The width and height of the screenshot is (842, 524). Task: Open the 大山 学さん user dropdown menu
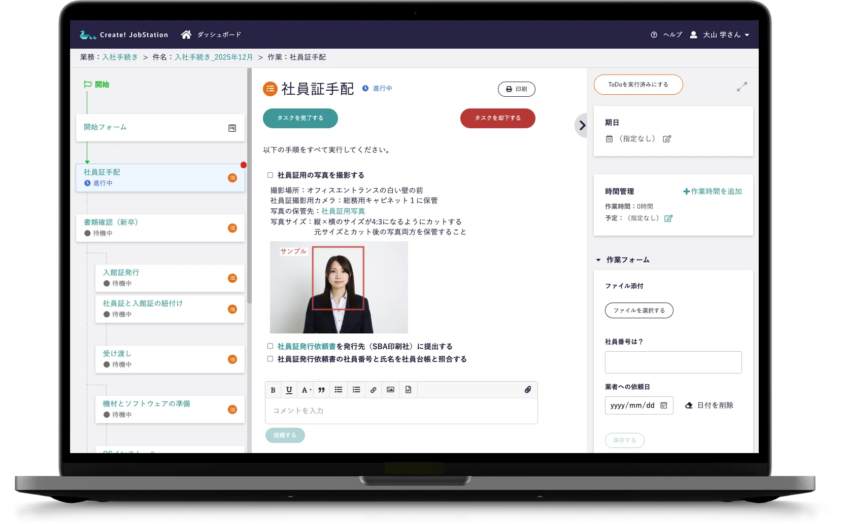(722, 35)
